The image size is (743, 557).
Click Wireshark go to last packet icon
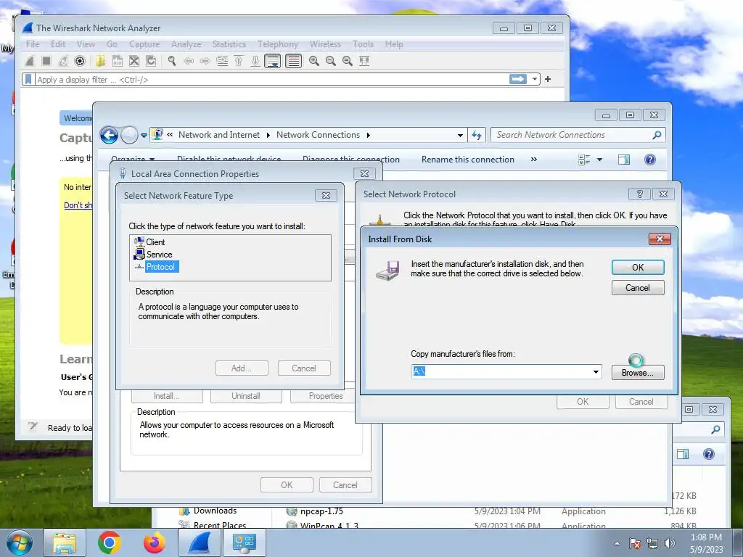[x=255, y=61]
